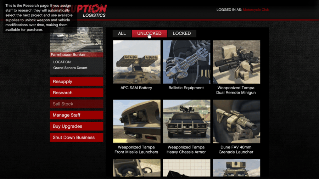Click the Grand Senora Desert location text
Image resolution: width=319 pixels, height=179 pixels.
click(x=70, y=68)
